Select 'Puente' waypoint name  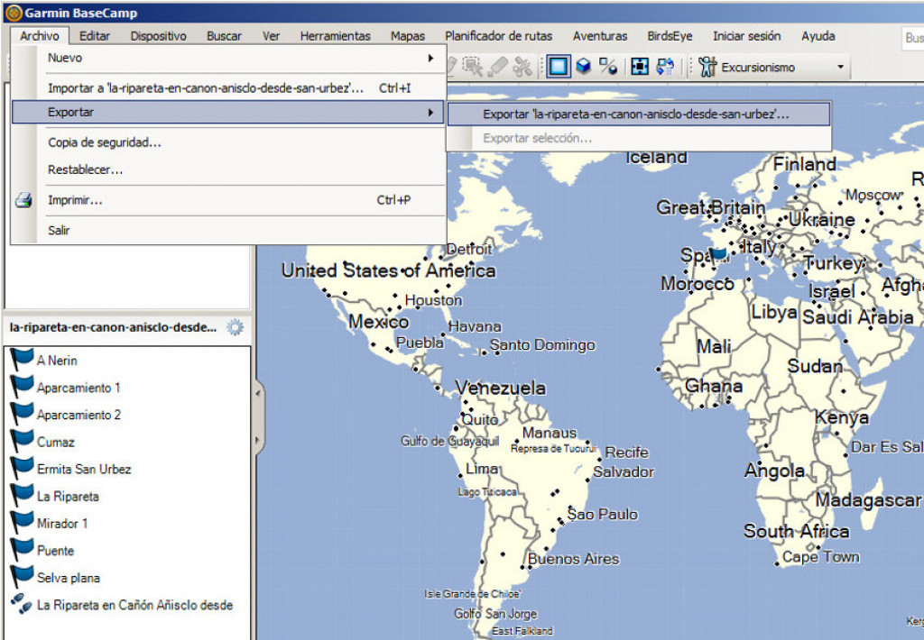(x=55, y=551)
